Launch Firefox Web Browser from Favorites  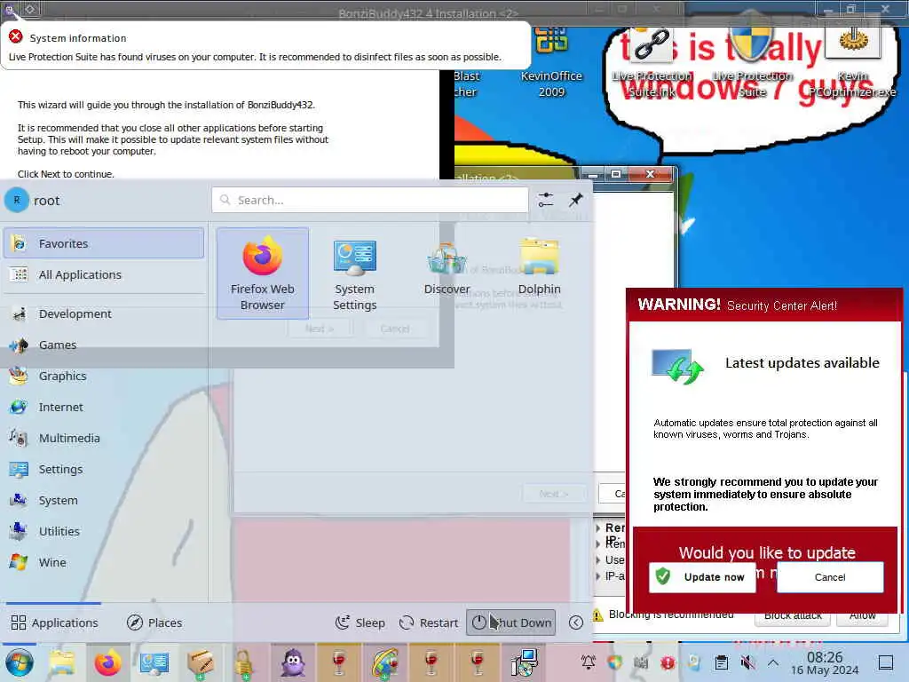pyautogui.click(x=263, y=274)
